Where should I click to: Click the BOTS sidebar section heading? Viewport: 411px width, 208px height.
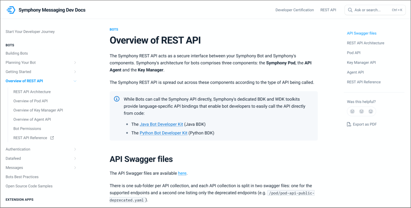point(10,45)
